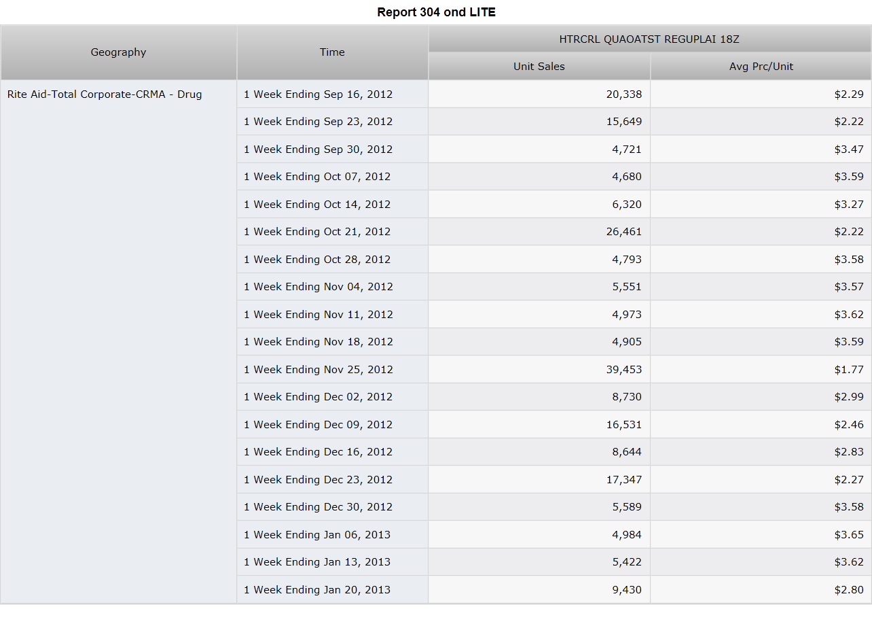This screenshot has width=872, height=643.
Task: Click average price $2.83
Action: [761, 452]
